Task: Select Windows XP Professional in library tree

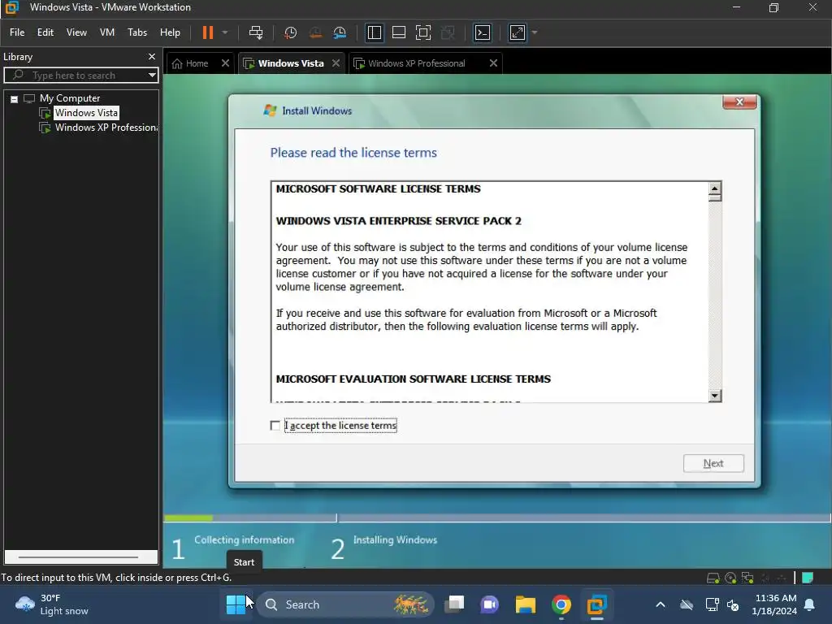Action: tap(106, 128)
